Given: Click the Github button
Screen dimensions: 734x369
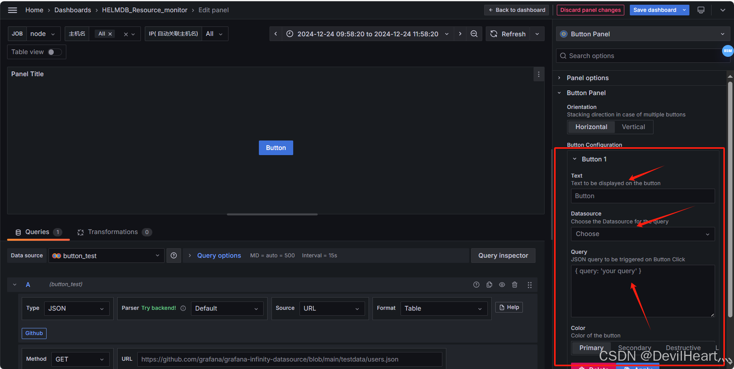Looking at the screenshot, I should [34, 333].
